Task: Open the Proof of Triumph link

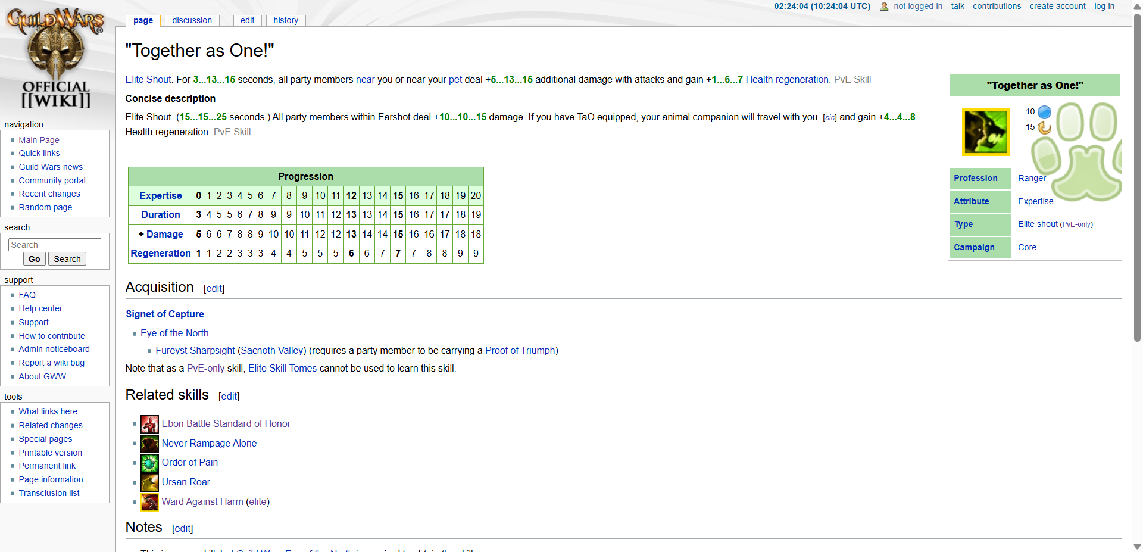Action: pyautogui.click(x=520, y=350)
